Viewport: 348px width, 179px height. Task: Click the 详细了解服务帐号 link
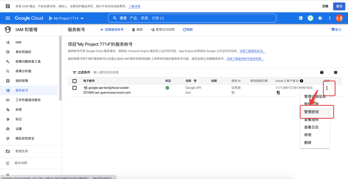pos(253,51)
